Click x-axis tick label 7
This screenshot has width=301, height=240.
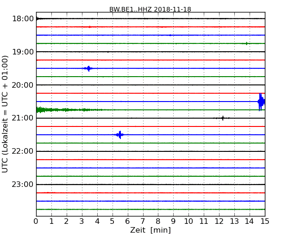pyautogui.click(x=143, y=221)
